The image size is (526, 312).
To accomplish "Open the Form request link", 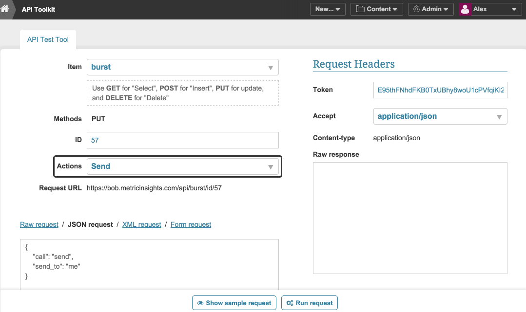I will (x=191, y=224).
